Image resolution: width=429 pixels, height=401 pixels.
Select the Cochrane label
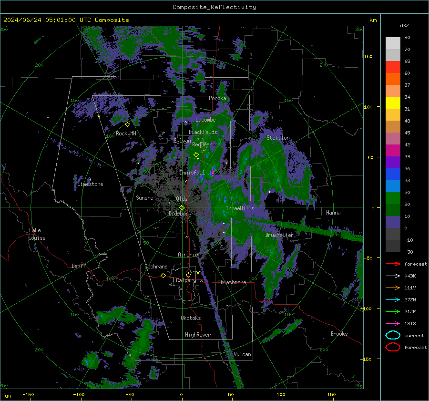[156, 267]
